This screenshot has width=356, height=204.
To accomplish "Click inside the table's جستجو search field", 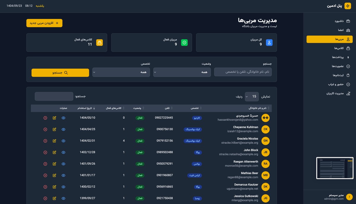I will click(54, 96).
